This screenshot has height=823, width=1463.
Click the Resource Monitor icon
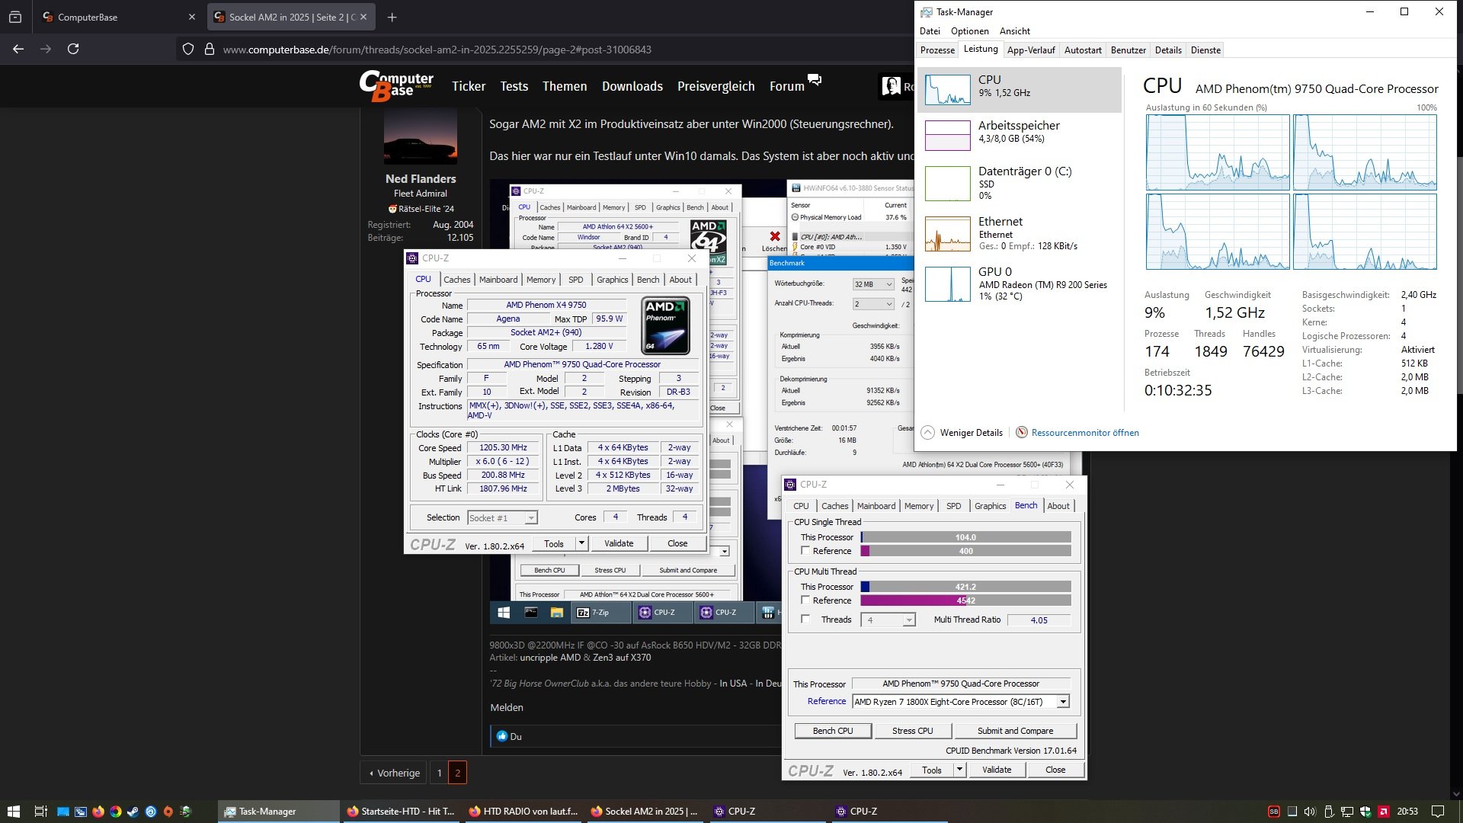[x=1022, y=433]
